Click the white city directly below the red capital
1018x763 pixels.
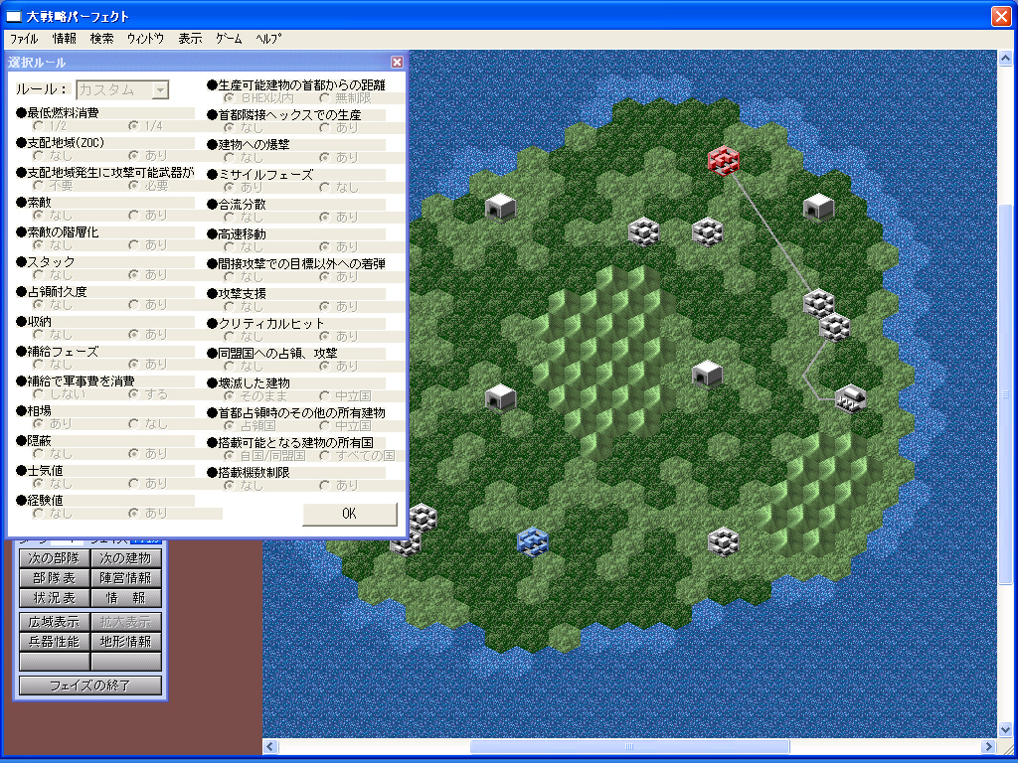[707, 231]
